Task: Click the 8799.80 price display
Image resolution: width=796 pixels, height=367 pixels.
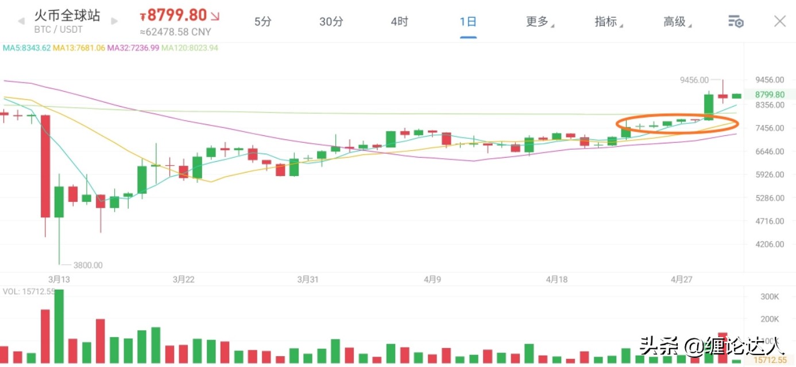Action: click(177, 15)
